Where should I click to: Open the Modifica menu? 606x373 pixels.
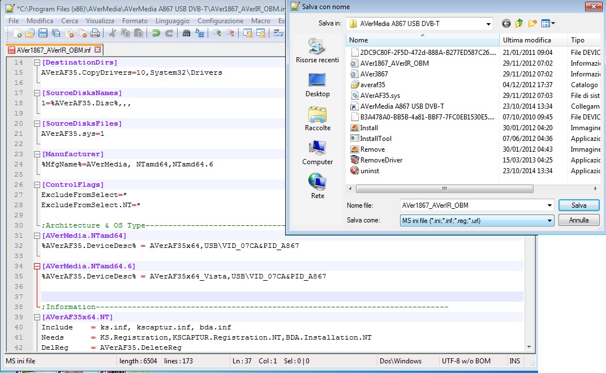click(x=40, y=21)
